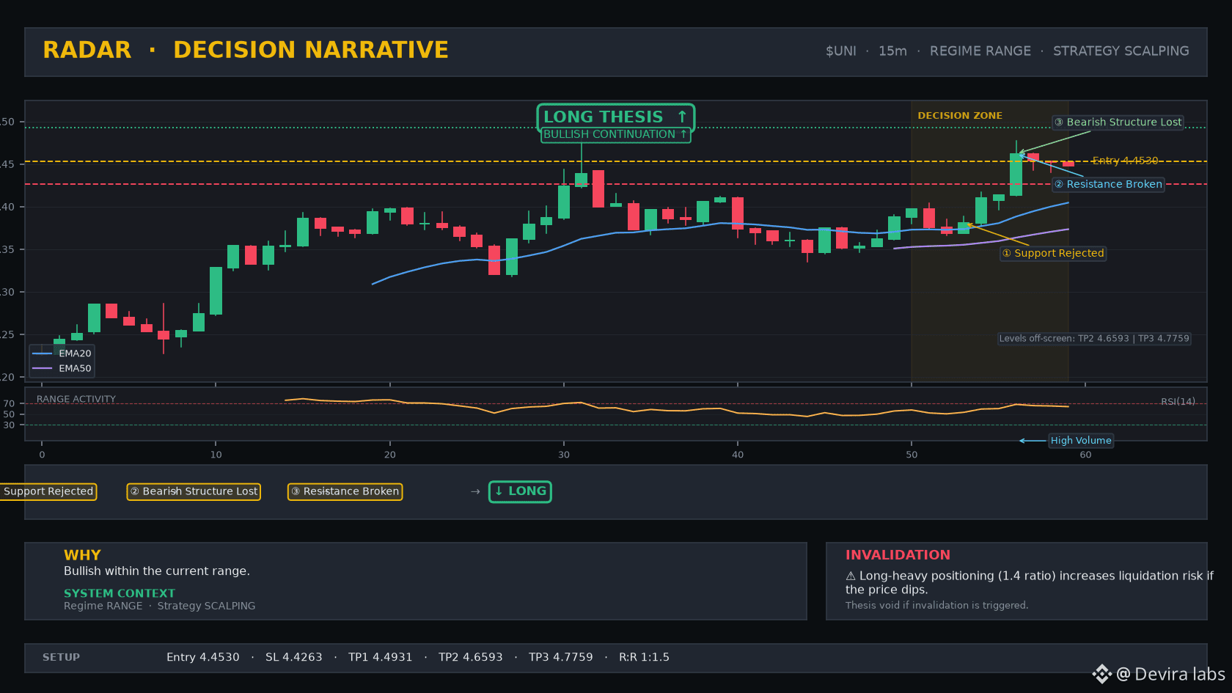Select the Bearish Structure Lost step chip
Screen dimensions: 1232x693
tap(194, 491)
